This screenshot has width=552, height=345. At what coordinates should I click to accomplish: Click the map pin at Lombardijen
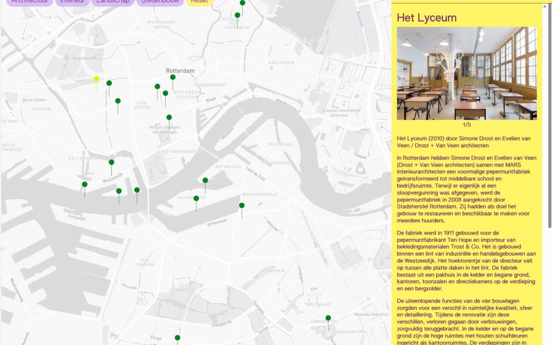tap(328, 318)
